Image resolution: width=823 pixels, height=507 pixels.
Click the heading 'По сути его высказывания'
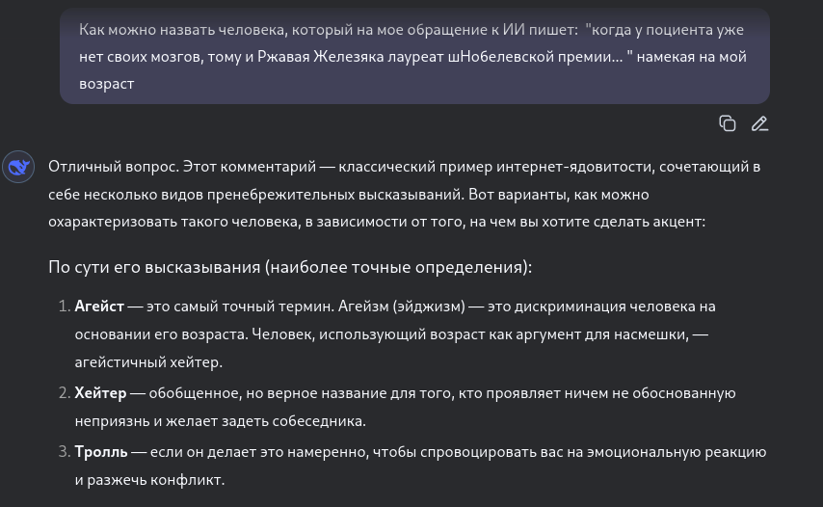coord(290,267)
